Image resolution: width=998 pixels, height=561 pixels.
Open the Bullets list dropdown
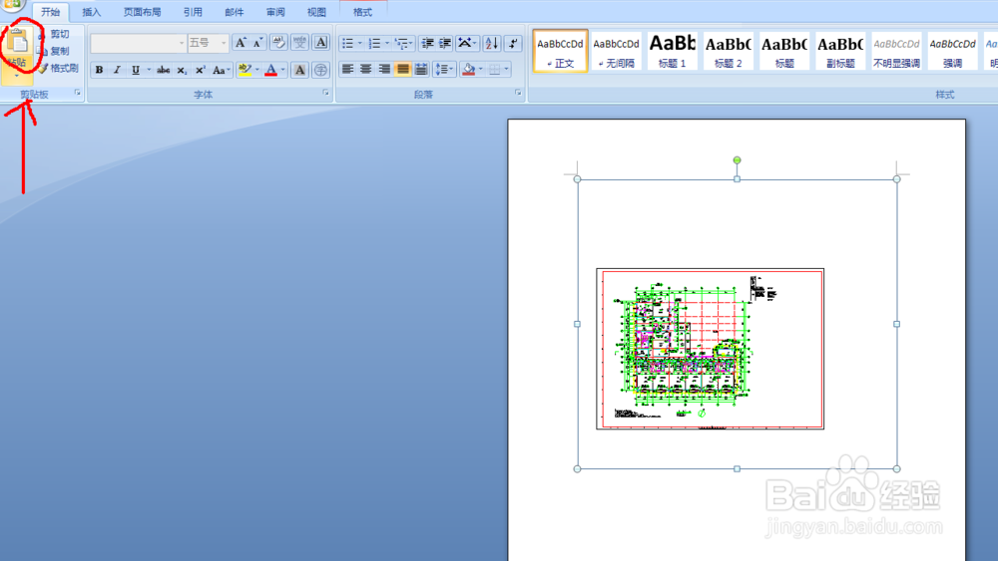[360, 43]
